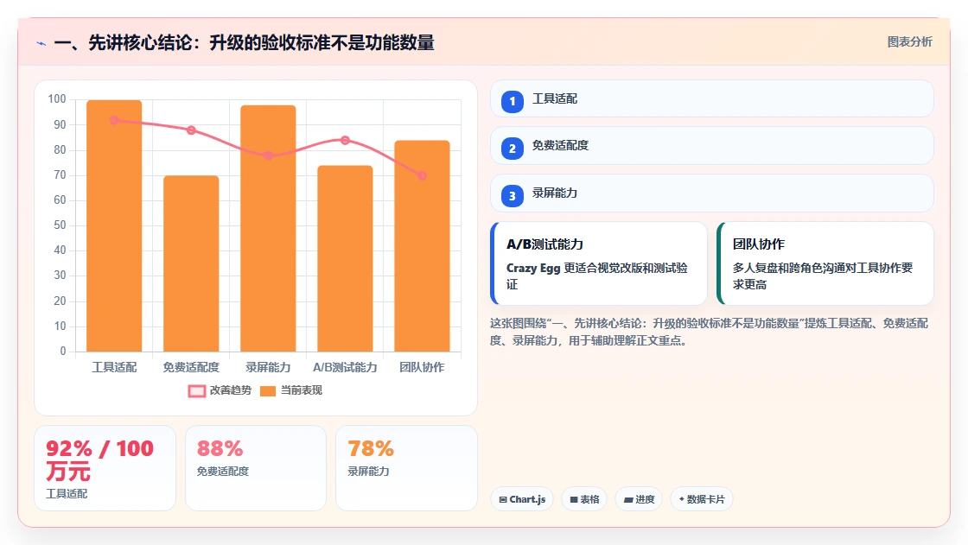Click the 免费适配度 x-axis label

pyautogui.click(x=191, y=367)
